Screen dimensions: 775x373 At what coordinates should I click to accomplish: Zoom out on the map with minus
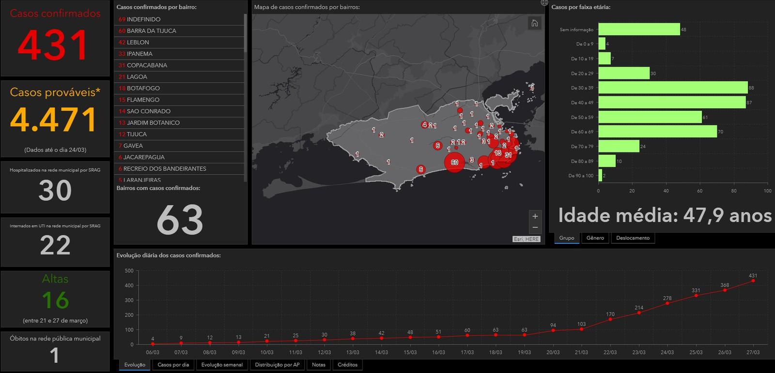(535, 227)
